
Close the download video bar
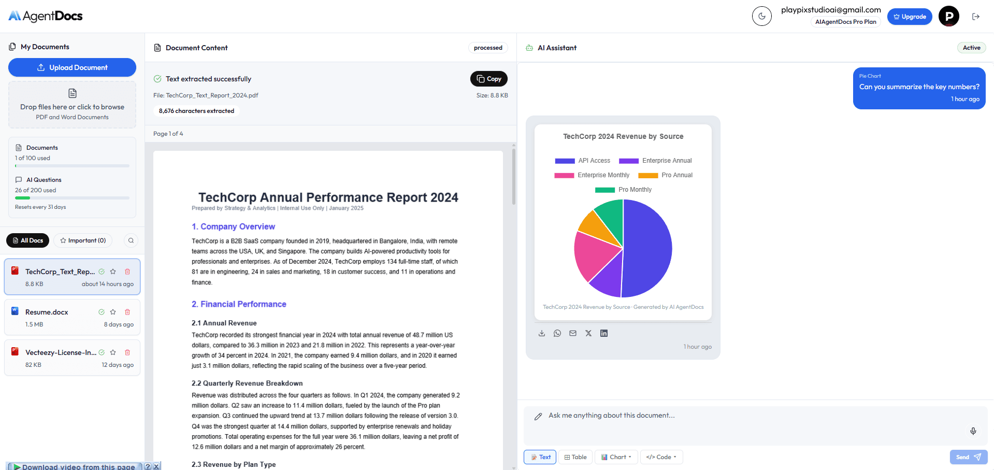pos(156,466)
